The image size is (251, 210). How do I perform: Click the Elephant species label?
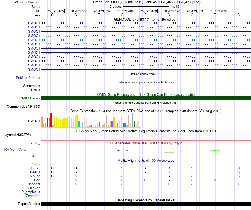33,184
